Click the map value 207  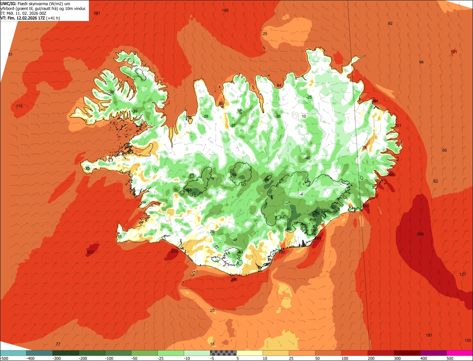[91, 252]
